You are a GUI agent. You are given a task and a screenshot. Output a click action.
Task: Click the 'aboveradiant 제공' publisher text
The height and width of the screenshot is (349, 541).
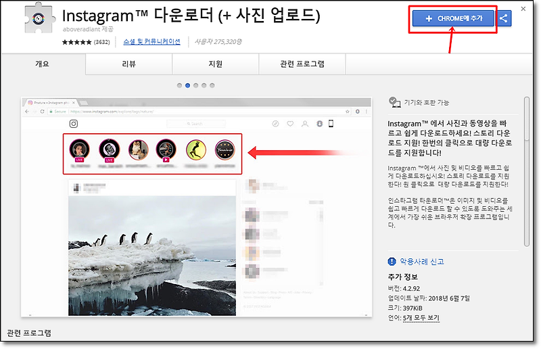point(88,29)
